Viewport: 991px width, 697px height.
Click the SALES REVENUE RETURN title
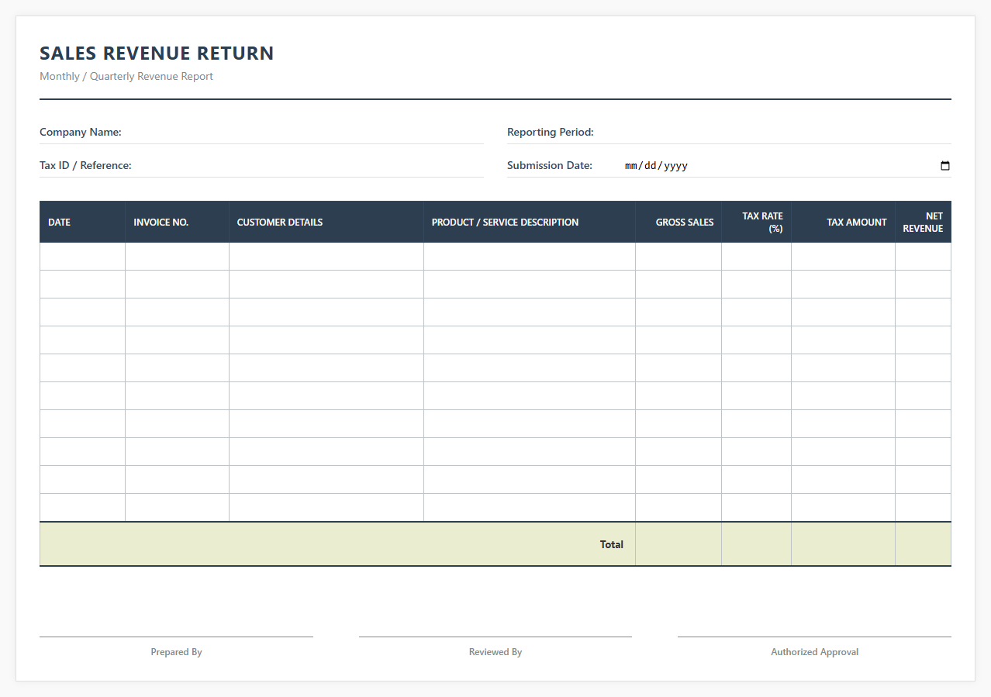pyautogui.click(x=157, y=53)
